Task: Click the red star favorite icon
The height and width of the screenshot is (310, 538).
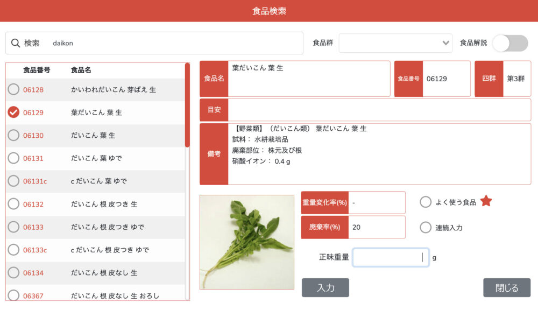Action: pos(486,201)
